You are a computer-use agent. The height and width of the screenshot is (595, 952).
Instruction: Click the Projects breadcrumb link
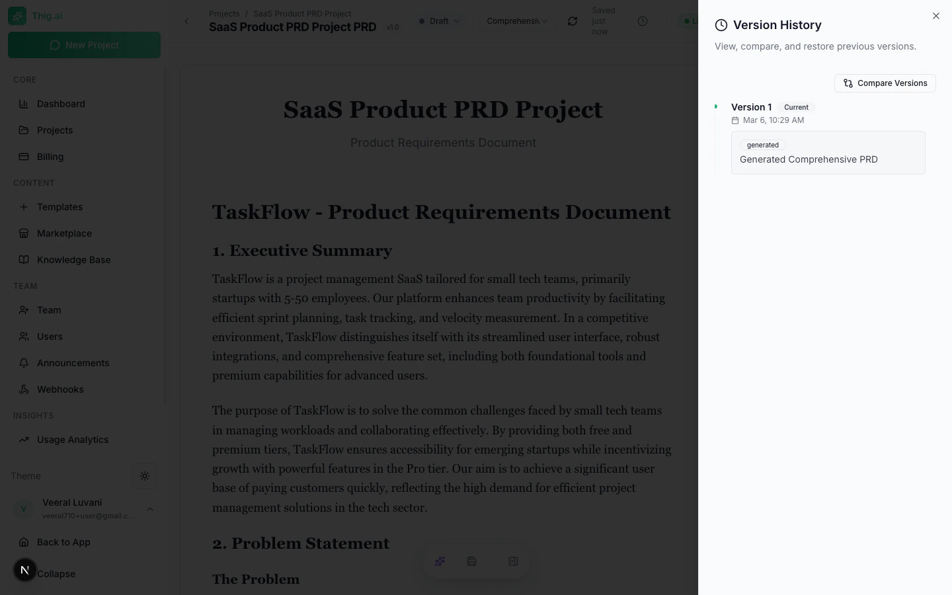pos(224,13)
